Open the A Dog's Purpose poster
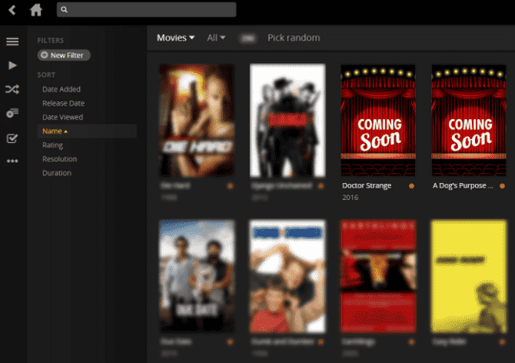Image resolution: width=515 pixels, height=363 pixels. tap(469, 120)
